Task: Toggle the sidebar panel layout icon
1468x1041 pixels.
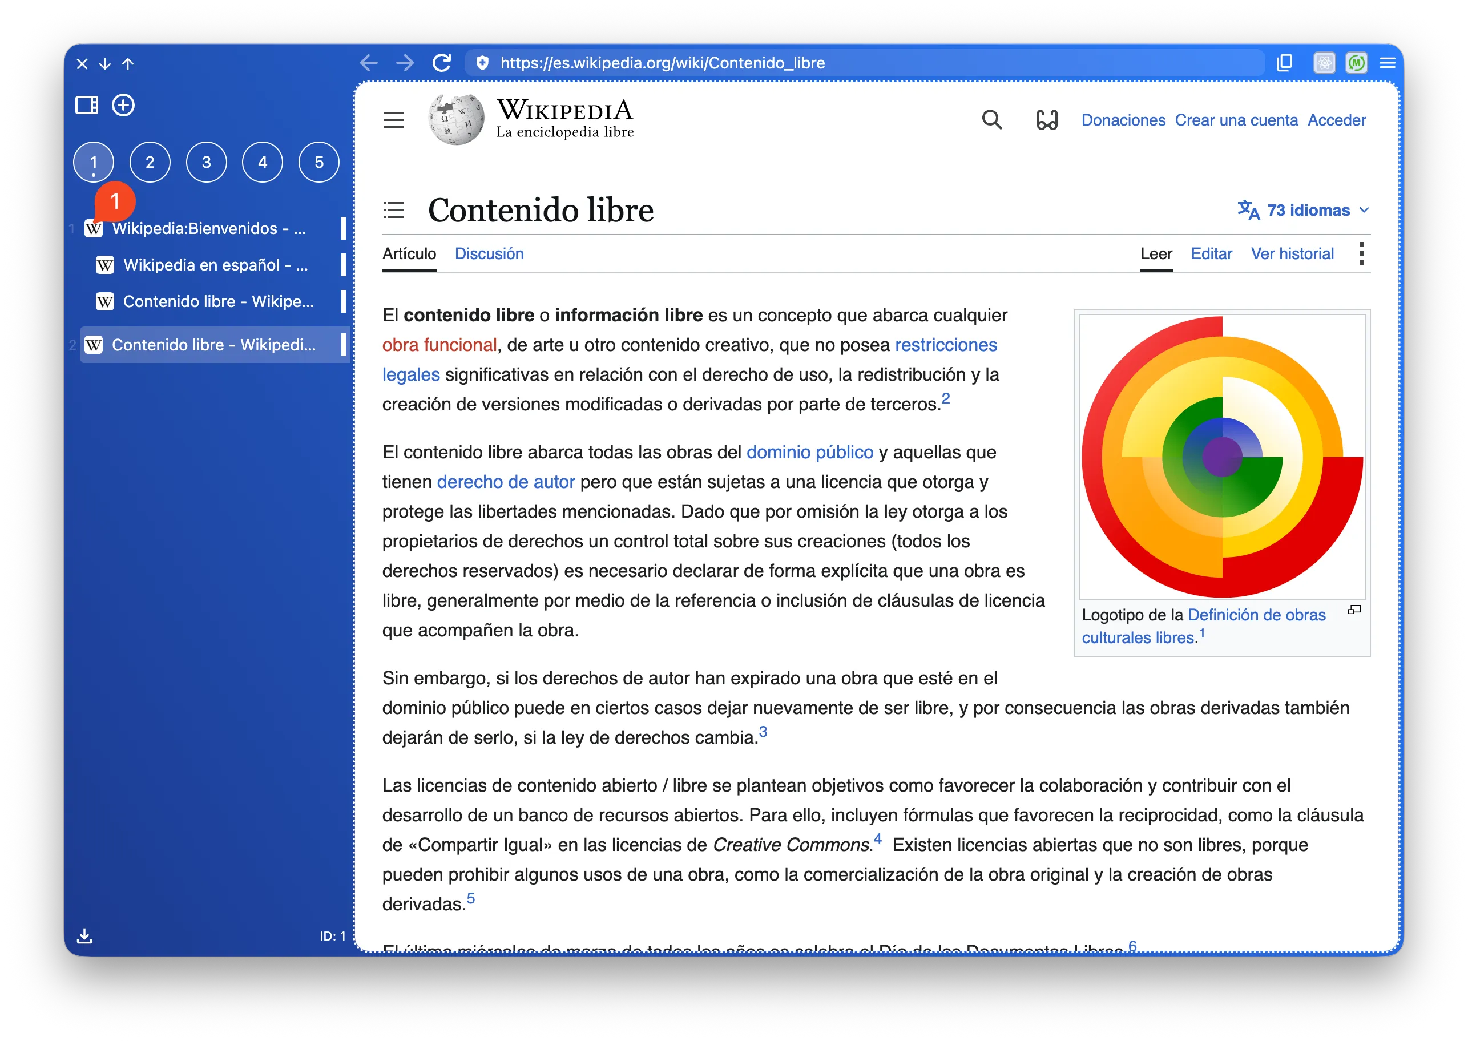Action: tap(87, 105)
